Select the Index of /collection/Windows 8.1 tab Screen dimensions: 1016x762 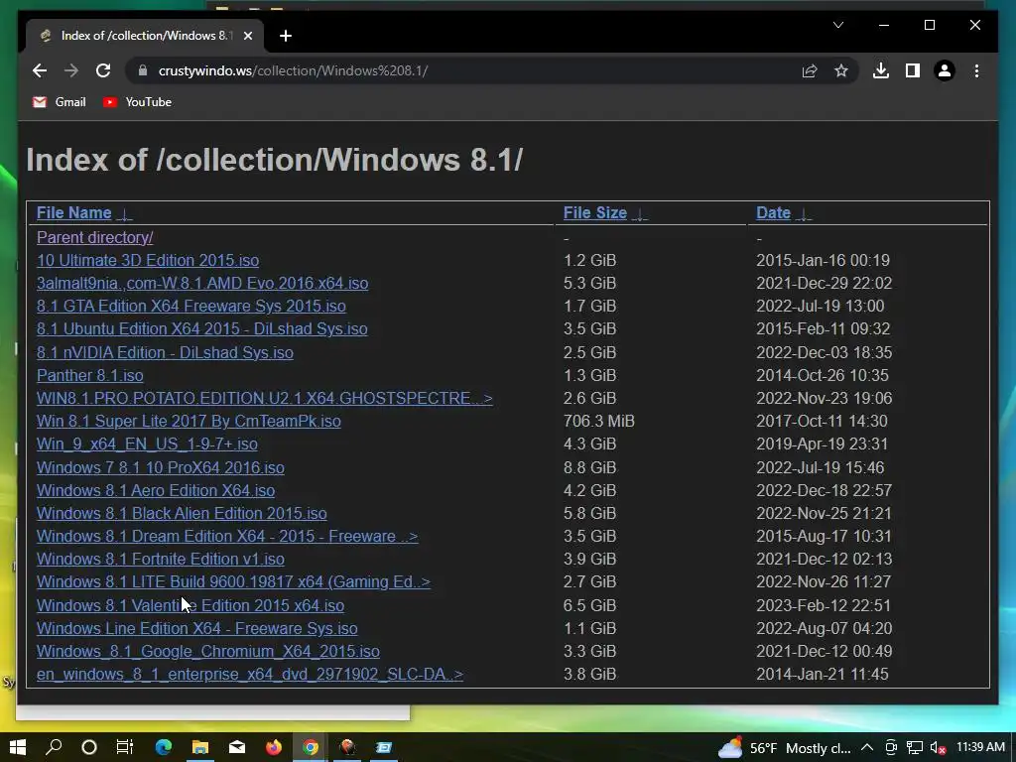[x=145, y=36]
